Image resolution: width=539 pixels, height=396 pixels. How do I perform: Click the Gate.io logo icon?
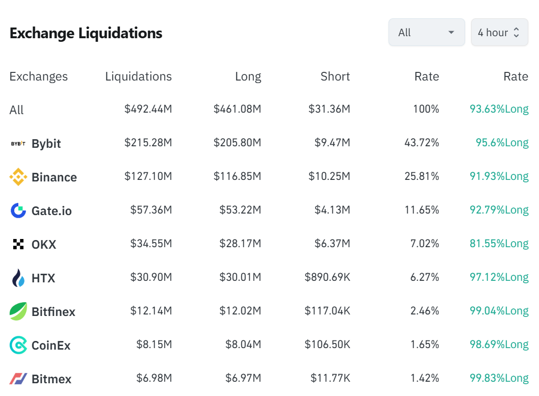[x=18, y=210]
